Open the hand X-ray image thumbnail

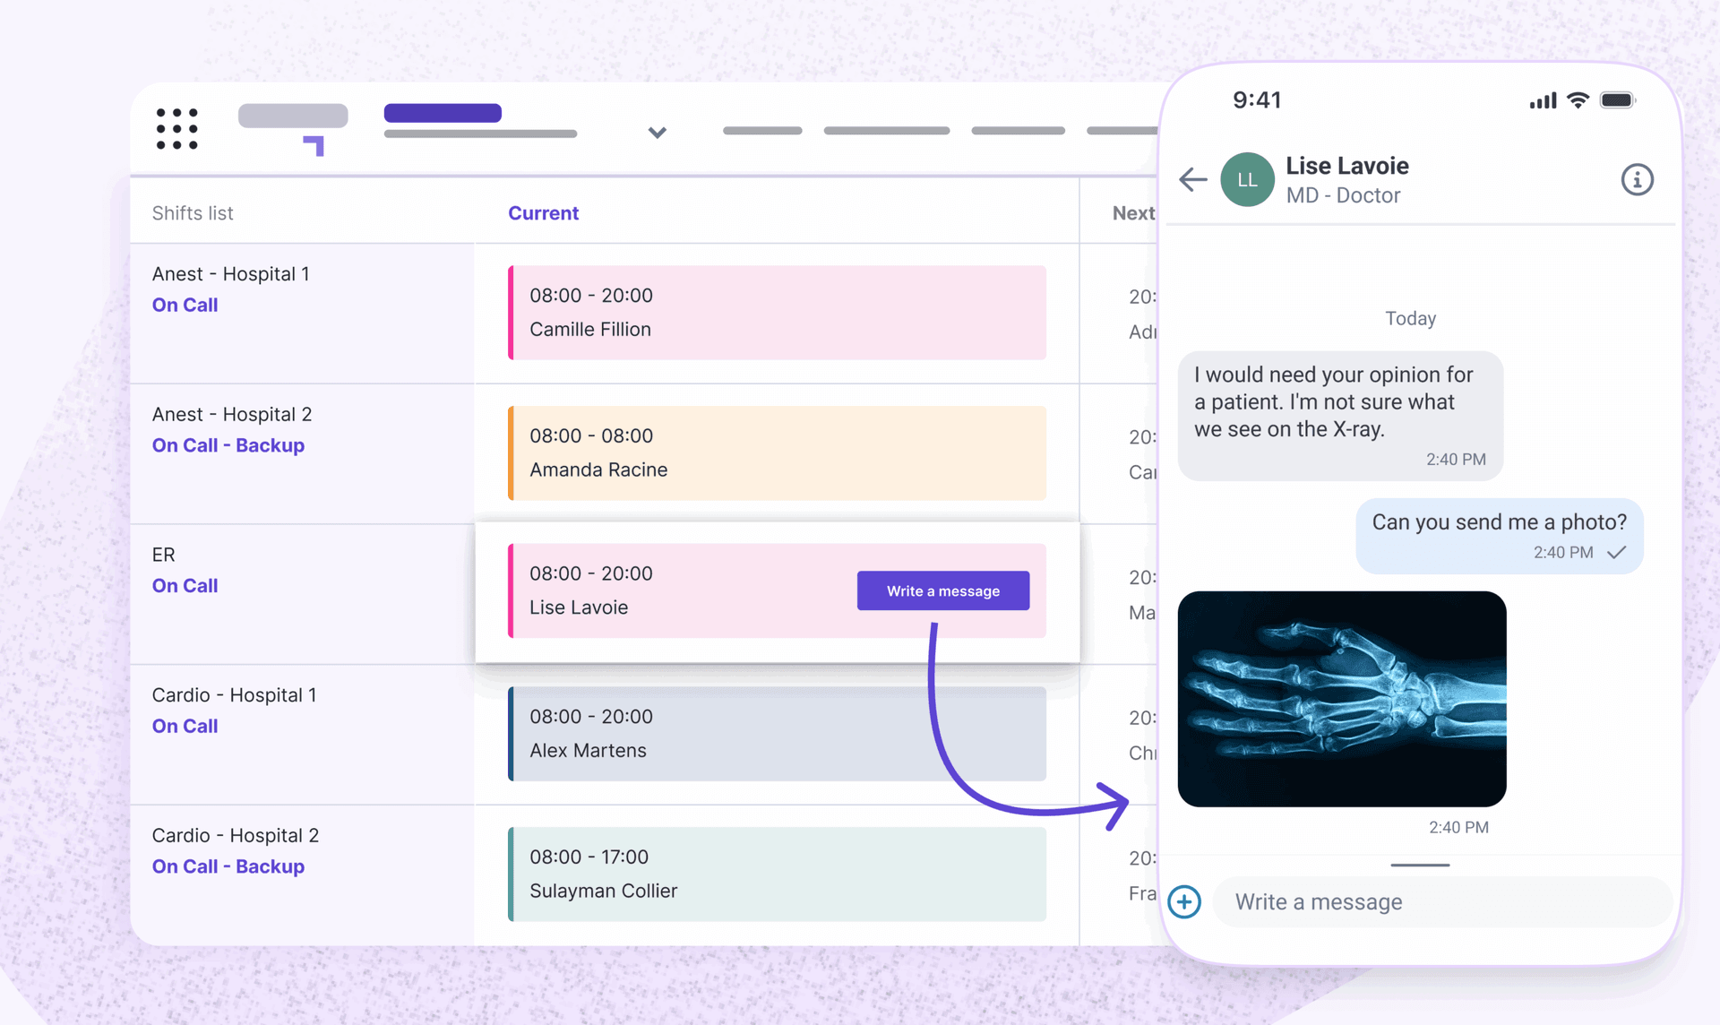(1341, 699)
